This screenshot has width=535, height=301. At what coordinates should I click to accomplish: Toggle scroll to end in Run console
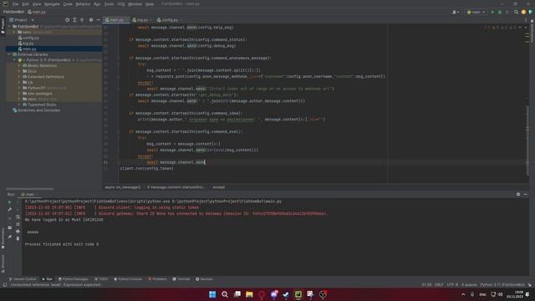click(18, 224)
